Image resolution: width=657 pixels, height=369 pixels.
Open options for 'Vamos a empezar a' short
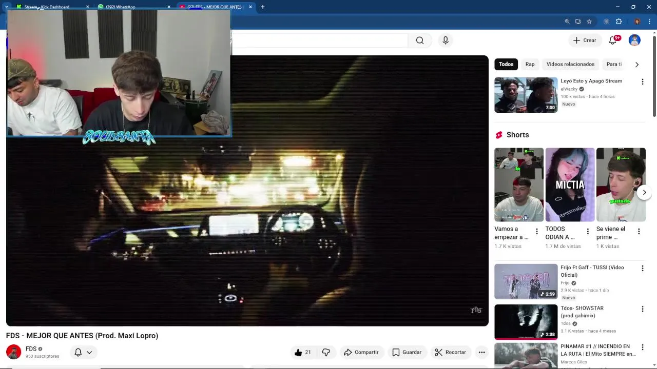537,232
